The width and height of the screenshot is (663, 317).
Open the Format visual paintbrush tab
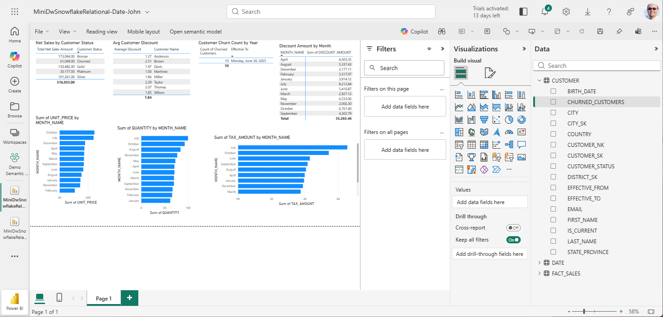489,73
